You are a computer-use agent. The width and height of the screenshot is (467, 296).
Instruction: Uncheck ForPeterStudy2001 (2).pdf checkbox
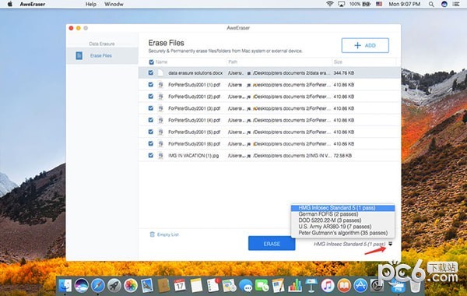(x=151, y=97)
